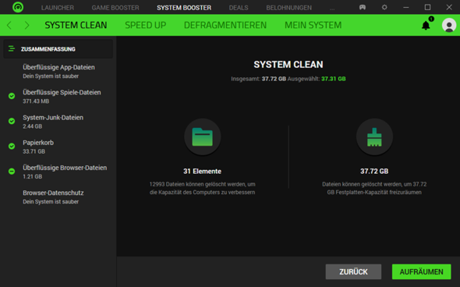Open the Mein System subtab
Image resolution: width=460 pixels, height=287 pixels.
click(313, 25)
